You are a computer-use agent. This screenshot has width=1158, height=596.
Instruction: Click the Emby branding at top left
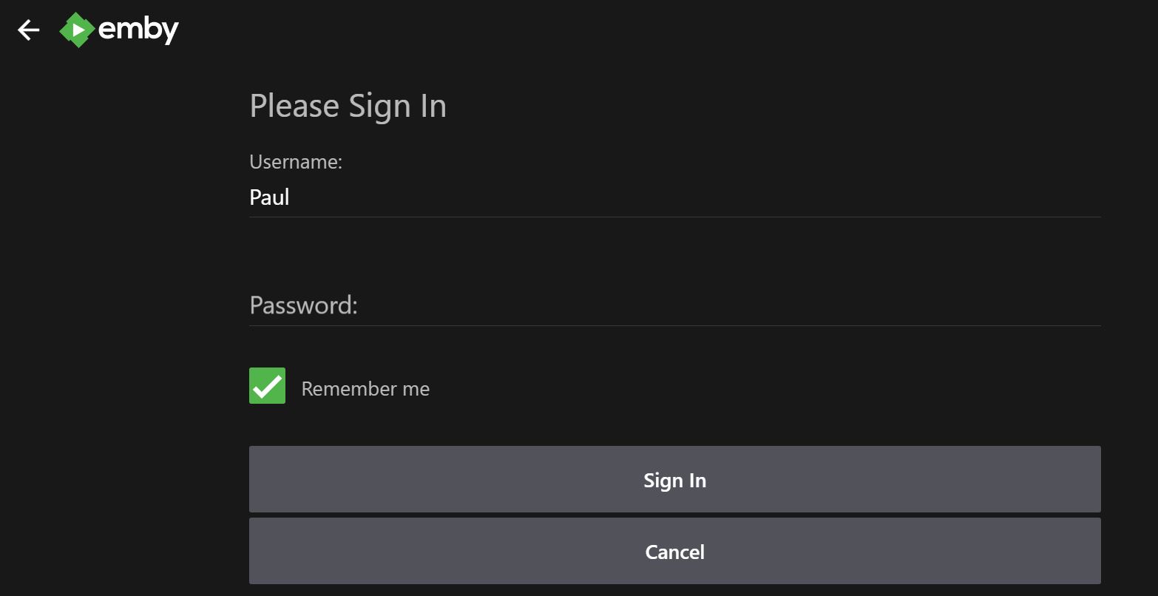coord(118,30)
